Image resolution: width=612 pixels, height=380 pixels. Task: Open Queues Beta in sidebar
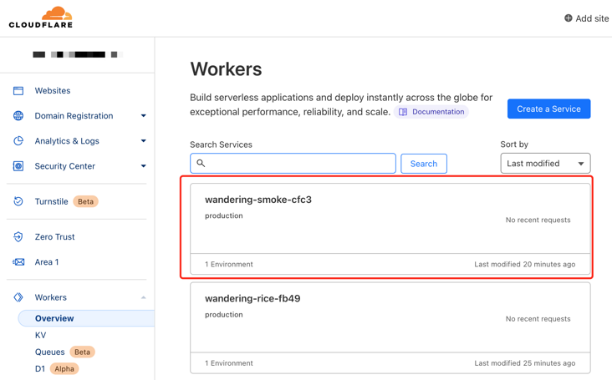point(50,352)
